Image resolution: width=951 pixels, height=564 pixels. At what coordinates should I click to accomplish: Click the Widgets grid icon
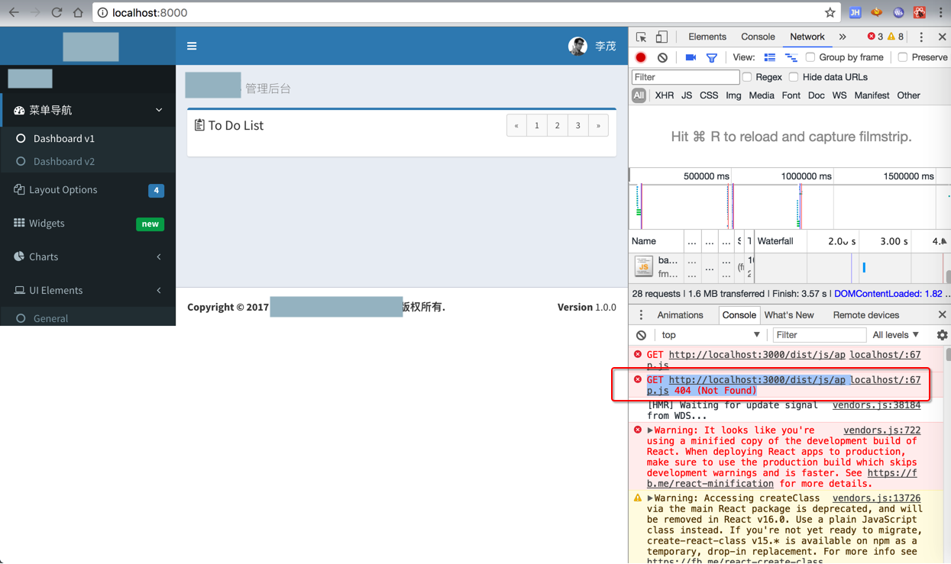coord(19,223)
